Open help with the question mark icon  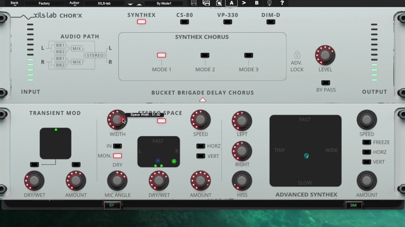(x=282, y=3)
